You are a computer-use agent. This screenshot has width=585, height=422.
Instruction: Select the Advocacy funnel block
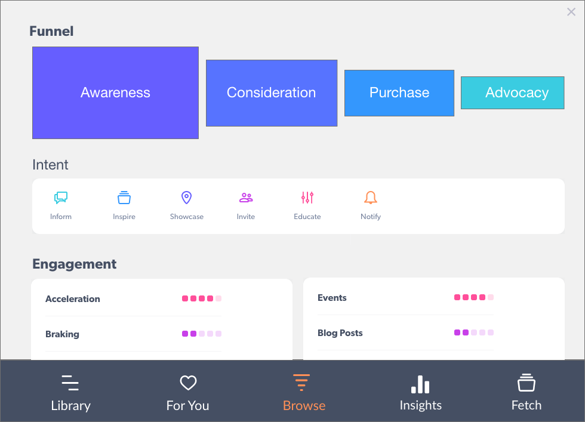[512, 93]
